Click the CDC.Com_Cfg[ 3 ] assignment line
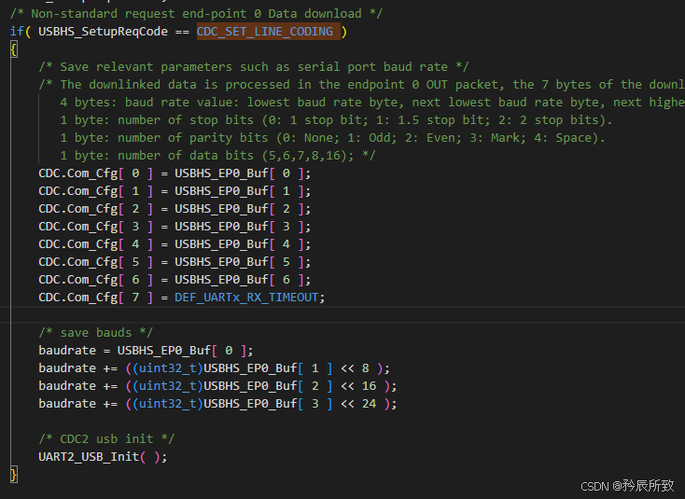This screenshot has width=685, height=499. click(x=175, y=226)
